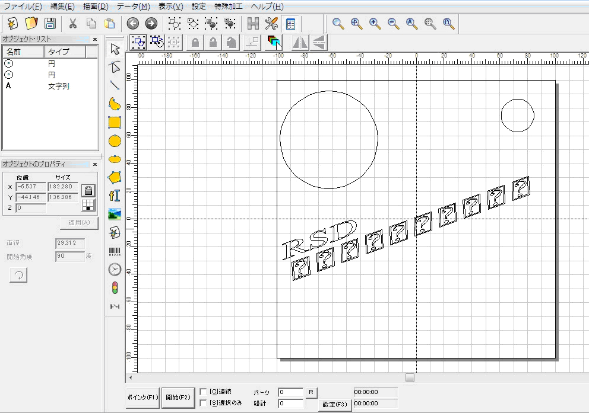Click the undo back arrow icon
The width and height of the screenshot is (589, 413).
132,24
